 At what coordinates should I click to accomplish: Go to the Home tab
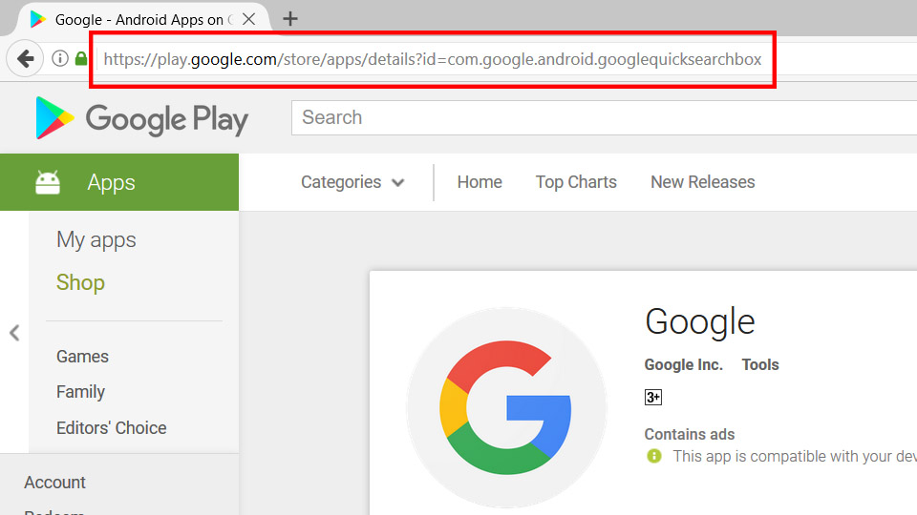tap(480, 182)
